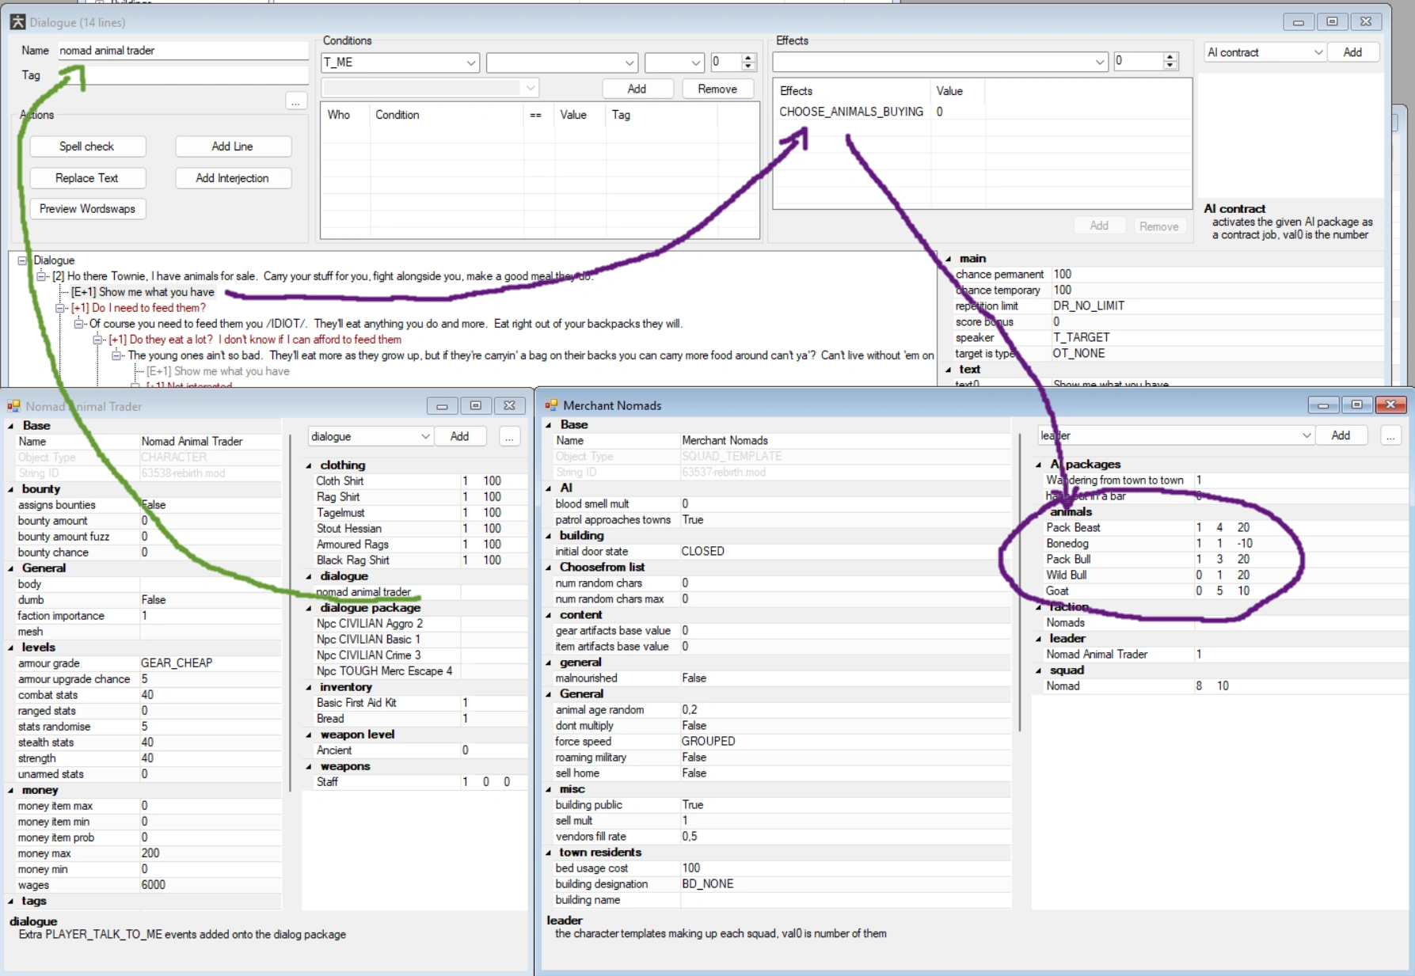Collapse the clothing property group
The height and width of the screenshot is (976, 1415).
310,465
